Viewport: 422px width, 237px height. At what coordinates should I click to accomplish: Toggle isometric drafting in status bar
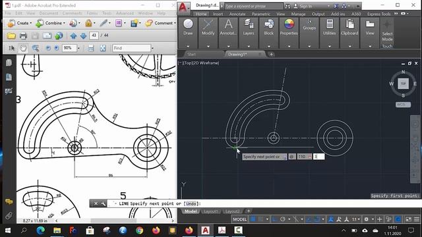pyautogui.click(x=295, y=219)
